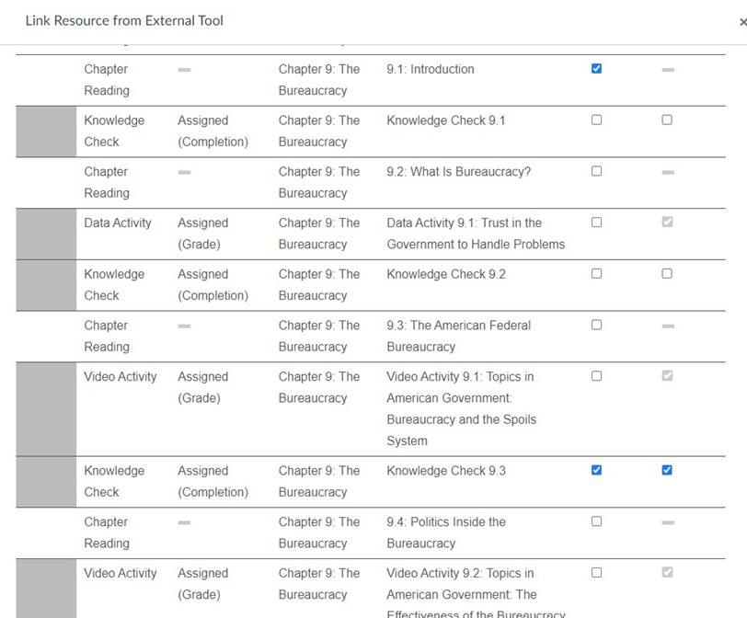This screenshot has width=747, height=618.
Task: Check the first box for Video Activity 9.2
Action: point(596,573)
